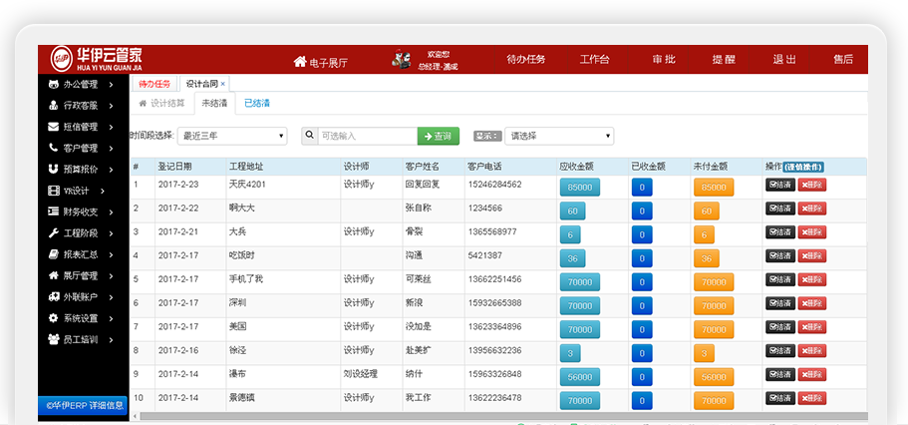Click the 华伊云管家 logo
The height and width of the screenshot is (425, 908).
click(96, 59)
